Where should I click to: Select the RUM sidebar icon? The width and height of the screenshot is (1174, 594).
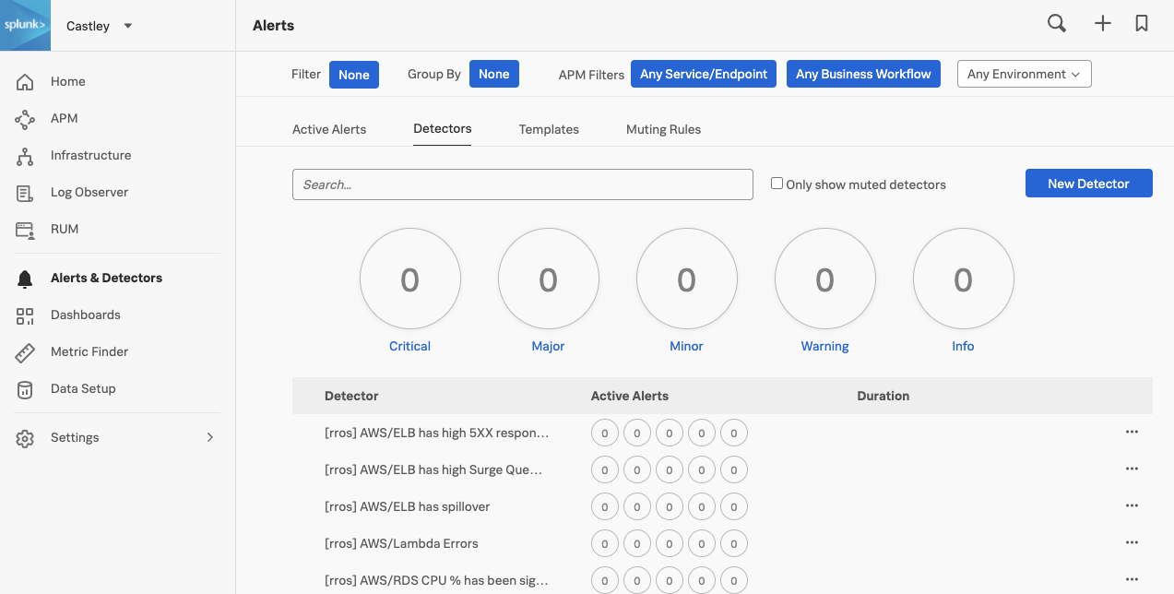[x=25, y=230]
